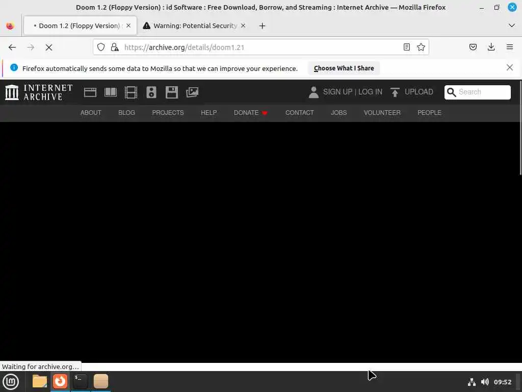Open the tan folder taskbar icon
Viewport: 522px width, 392px height.
100,381
